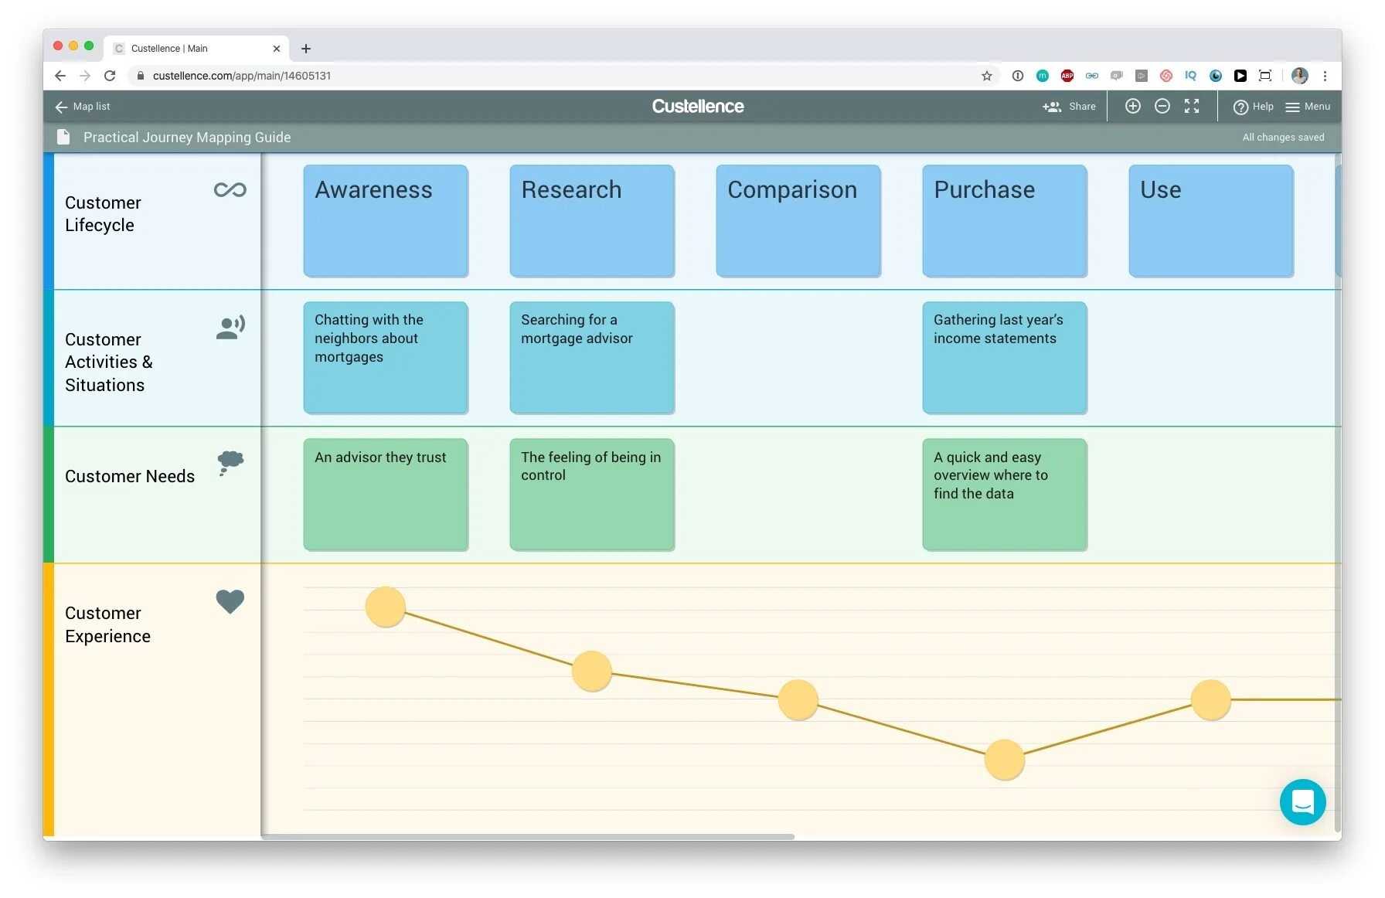1385x898 pixels.
Task: Open the hamburger Menu
Action: [x=1308, y=107]
